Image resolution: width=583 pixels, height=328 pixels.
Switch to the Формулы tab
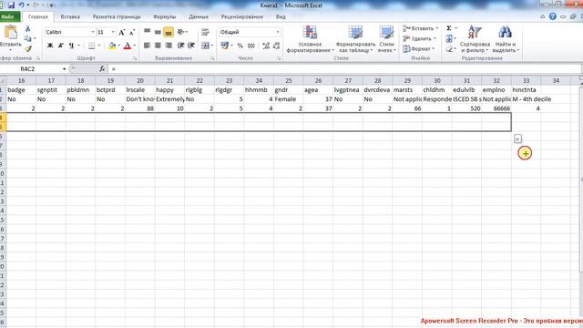click(164, 16)
